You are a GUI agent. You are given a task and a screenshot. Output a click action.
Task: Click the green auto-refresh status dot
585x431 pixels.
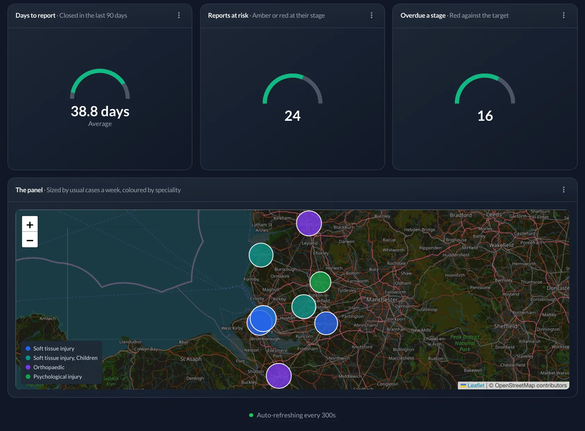tap(251, 415)
